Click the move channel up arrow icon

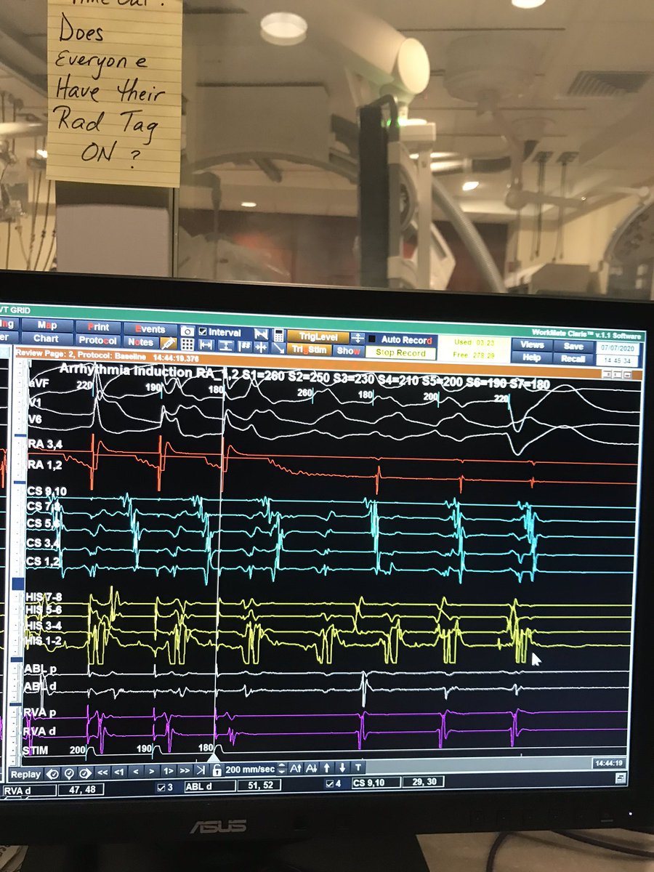pyautogui.click(x=327, y=767)
